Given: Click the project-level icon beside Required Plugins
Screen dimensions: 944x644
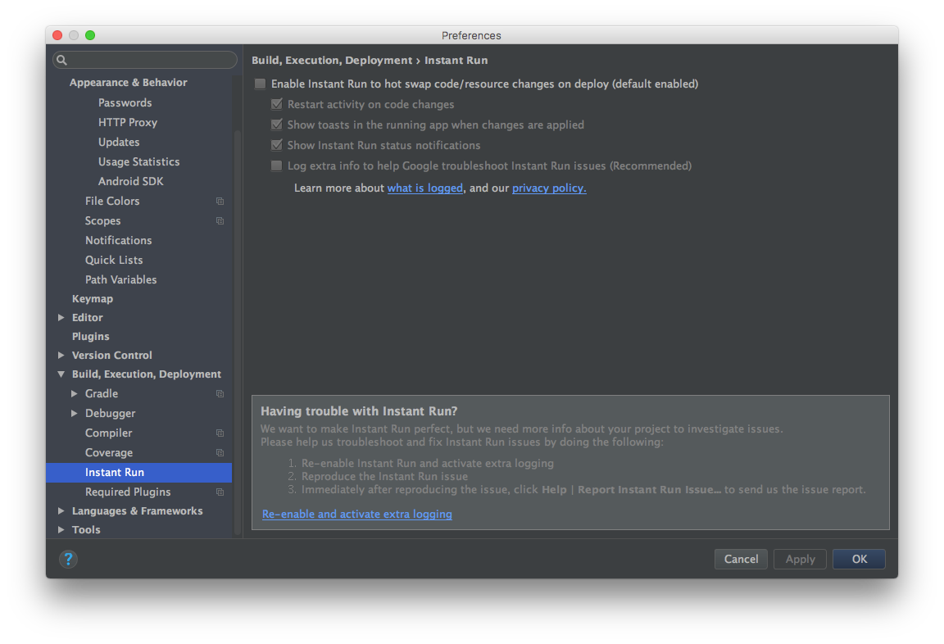Looking at the screenshot, I should coord(220,492).
